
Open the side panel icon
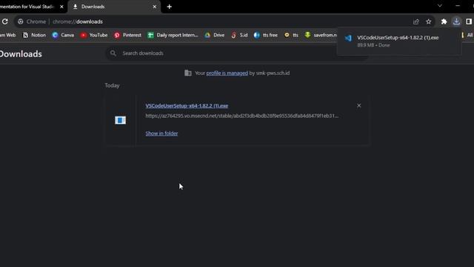(469, 22)
